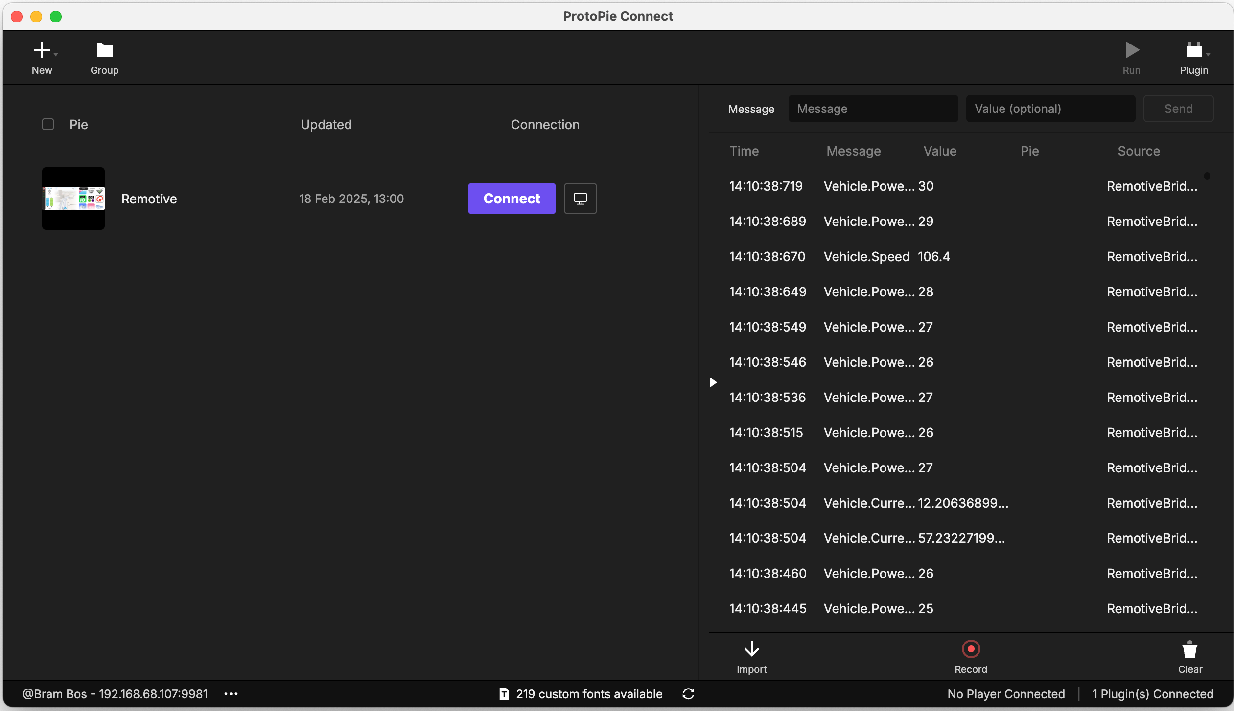Click the Send button
This screenshot has width=1234, height=711.
point(1178,109)
